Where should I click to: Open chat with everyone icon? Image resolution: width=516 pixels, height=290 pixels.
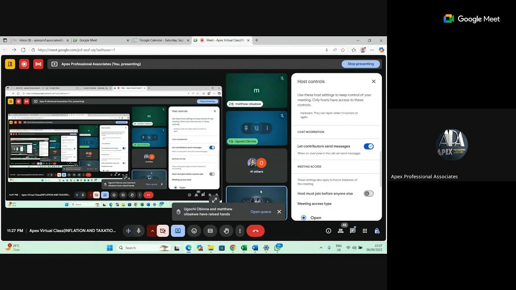click(x=353, y=231)
